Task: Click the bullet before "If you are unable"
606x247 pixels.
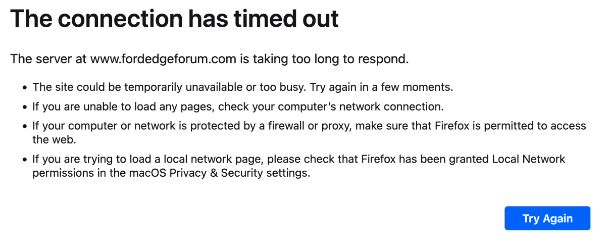Action: coord(24,107)
